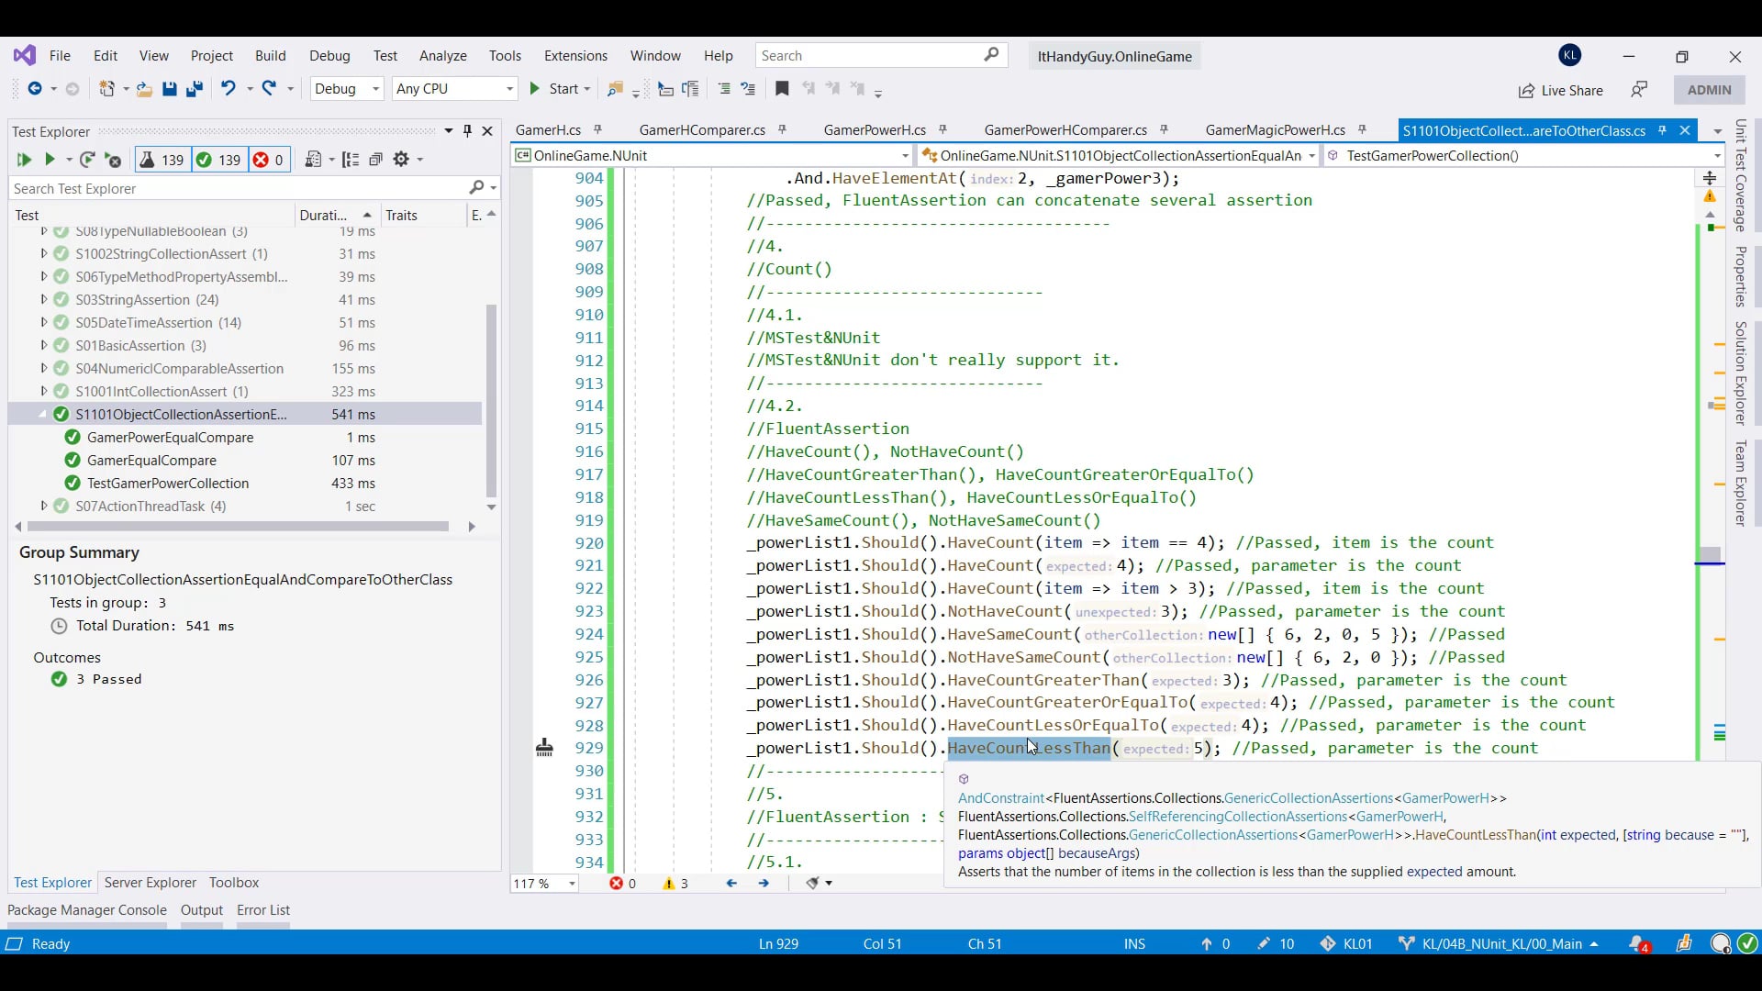Toggle total tests filter with flask icon
The width and height of the screenshot is (1762, 991).
coord(162,160)
